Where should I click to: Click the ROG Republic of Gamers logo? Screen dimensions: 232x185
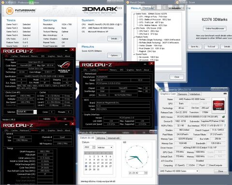click(64, 67)
